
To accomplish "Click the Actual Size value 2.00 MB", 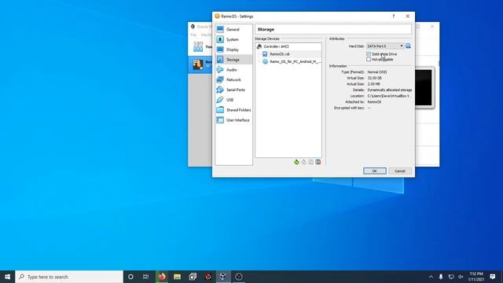I will click(x=374, y=84).
